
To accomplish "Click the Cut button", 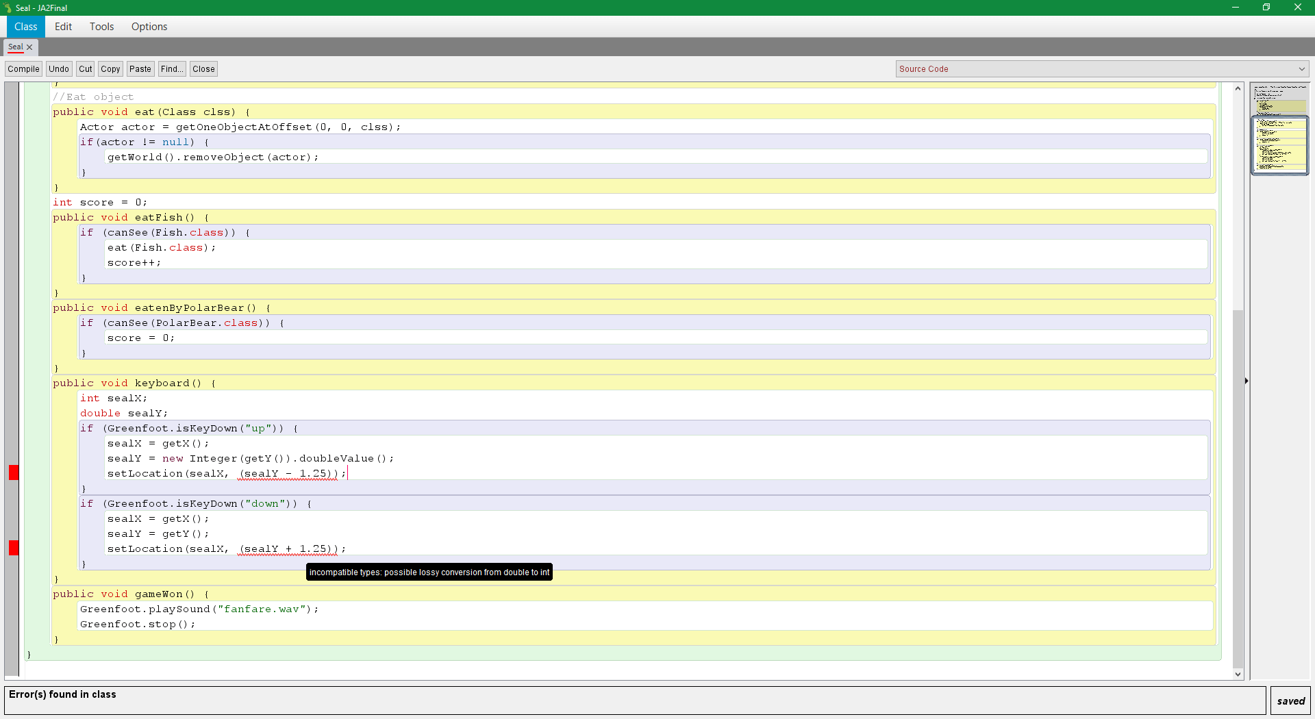I will tap(86, 69).
